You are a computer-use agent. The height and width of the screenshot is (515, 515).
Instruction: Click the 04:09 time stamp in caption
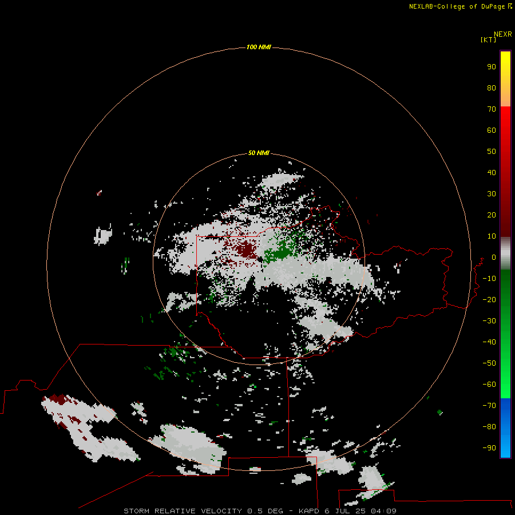383,511
